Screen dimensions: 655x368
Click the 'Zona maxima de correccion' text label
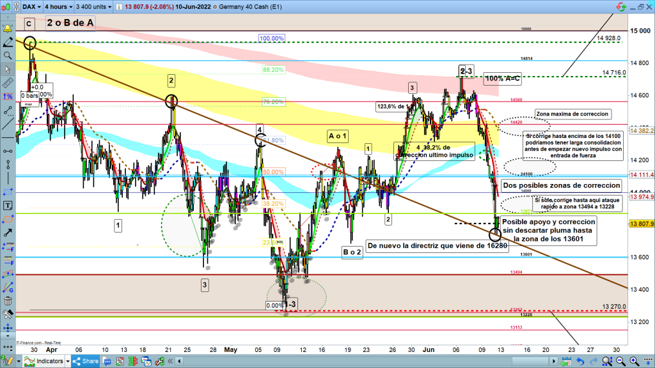(x=572, y=114)
